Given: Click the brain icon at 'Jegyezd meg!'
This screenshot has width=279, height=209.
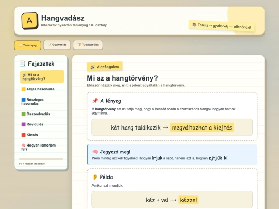Looking at the screenshot, I should (x=95, y=152).
